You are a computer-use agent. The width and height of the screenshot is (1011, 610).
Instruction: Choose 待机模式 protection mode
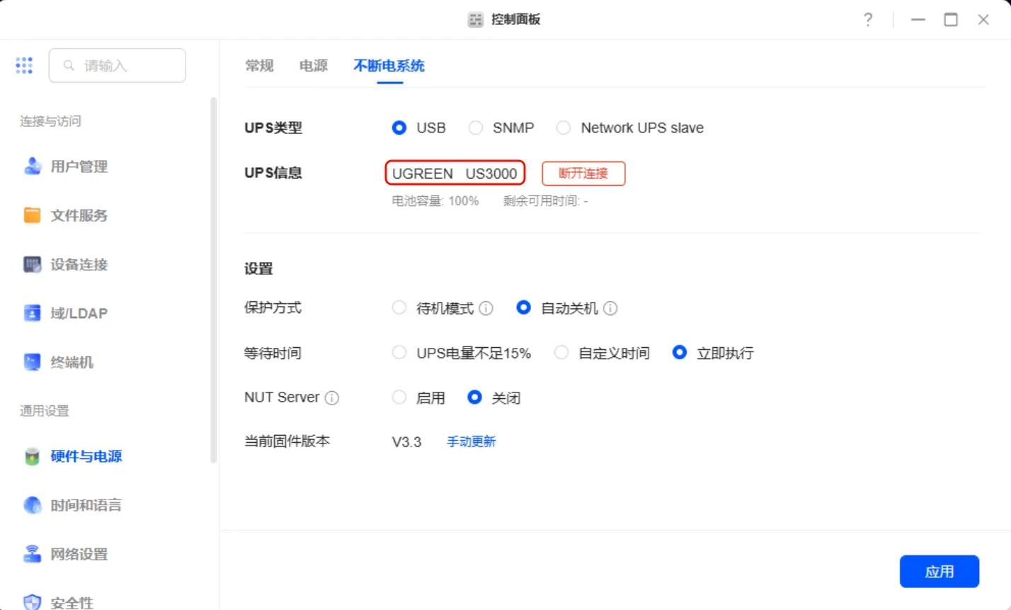pos(399,308)
